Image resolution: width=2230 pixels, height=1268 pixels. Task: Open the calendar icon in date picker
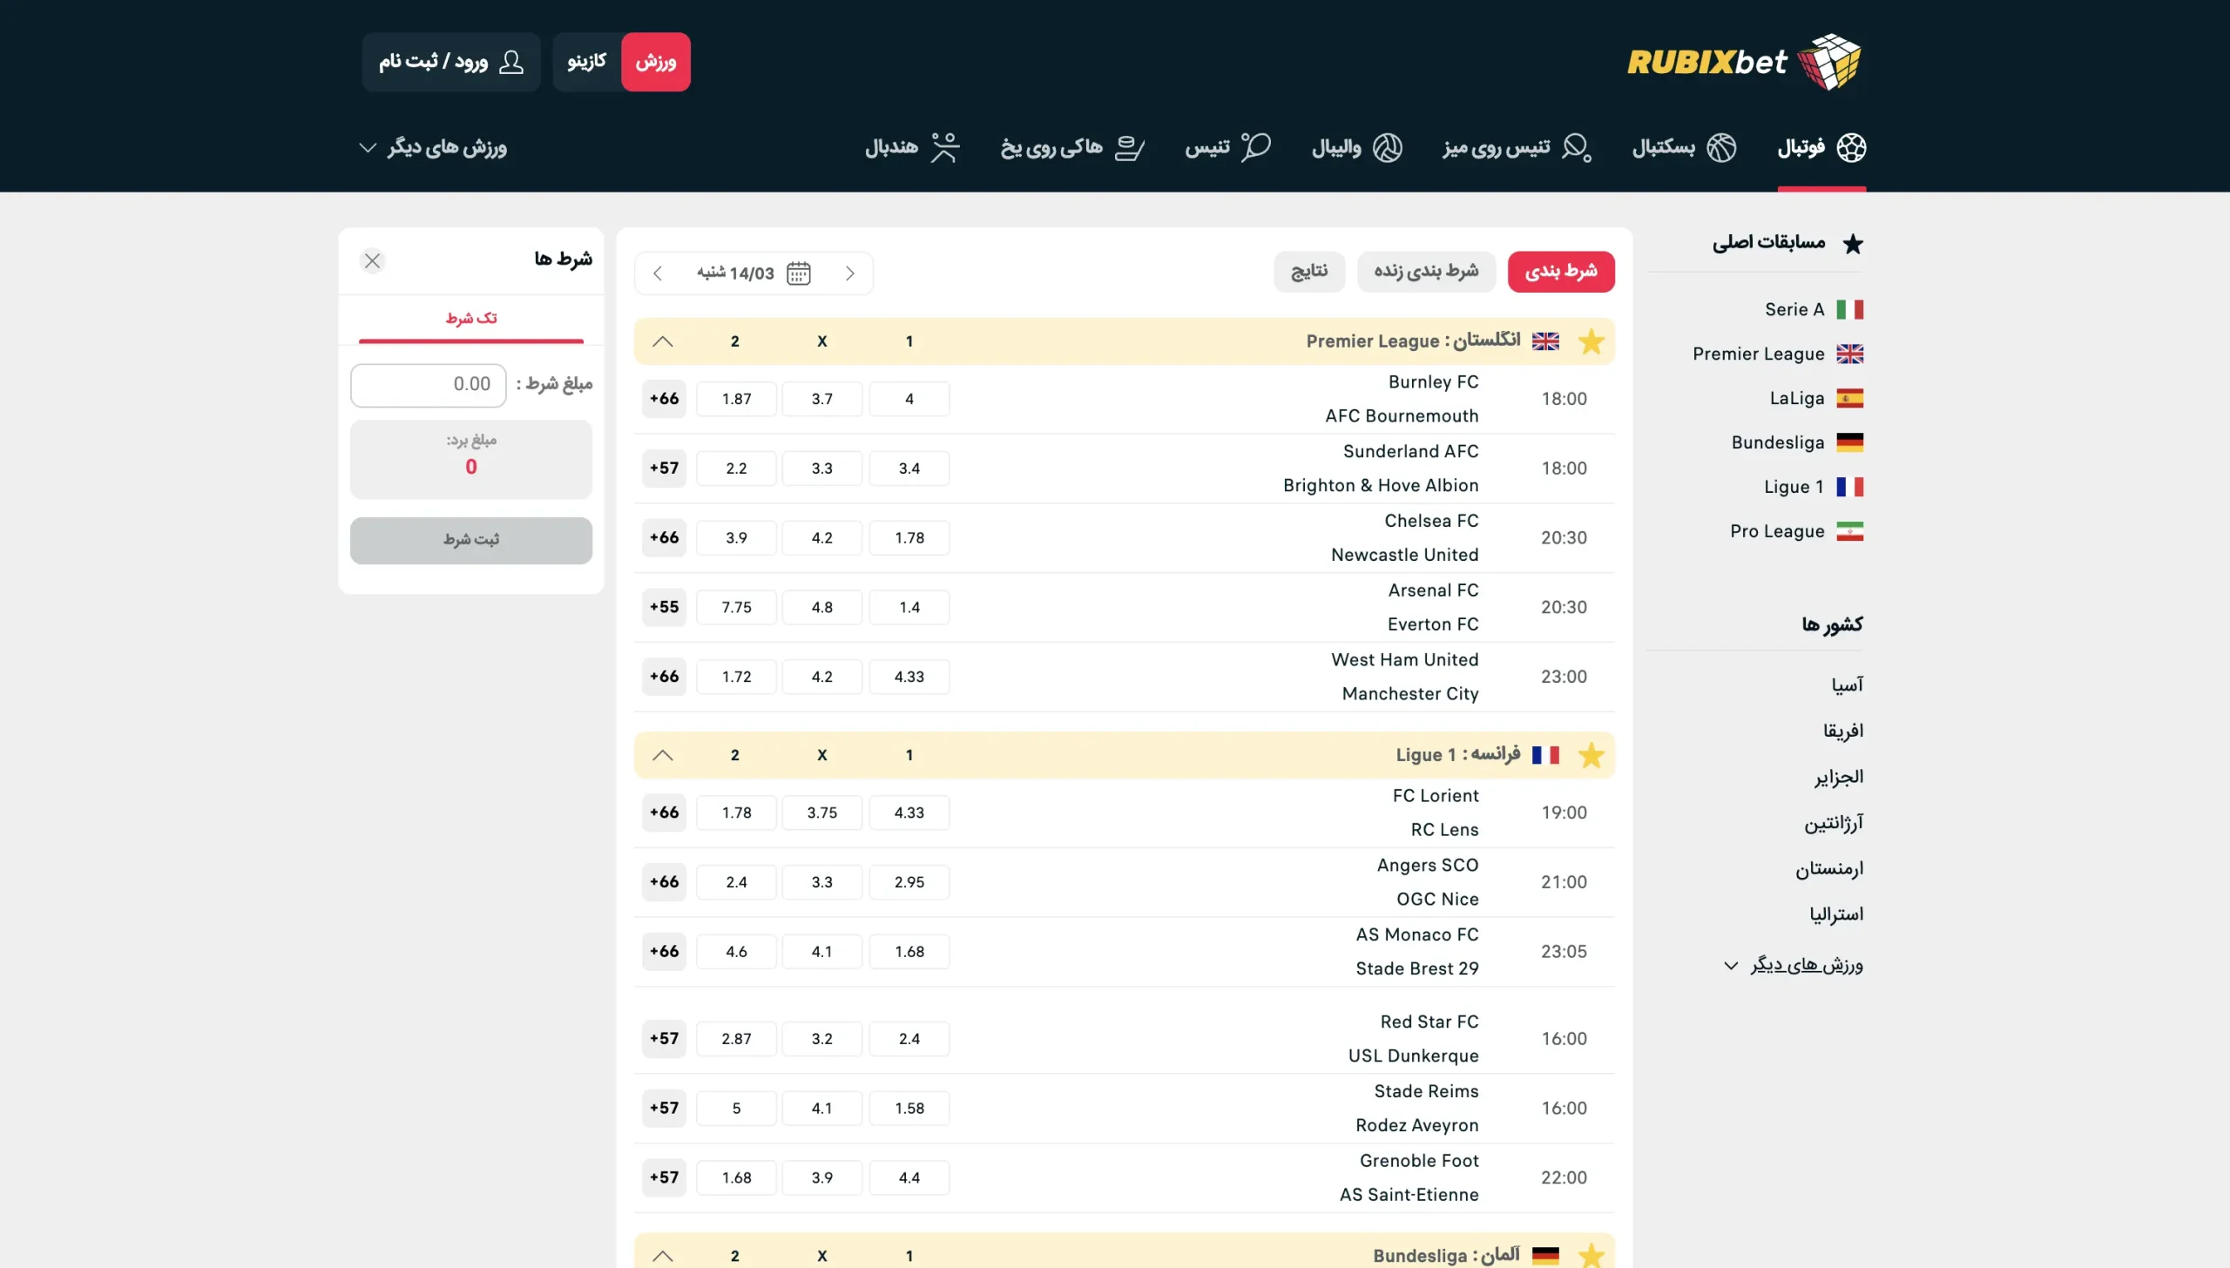(798, 273)
